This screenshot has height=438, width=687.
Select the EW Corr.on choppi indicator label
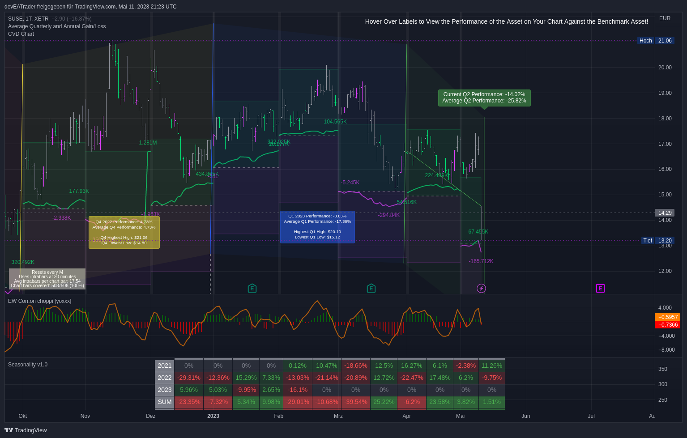39,301
